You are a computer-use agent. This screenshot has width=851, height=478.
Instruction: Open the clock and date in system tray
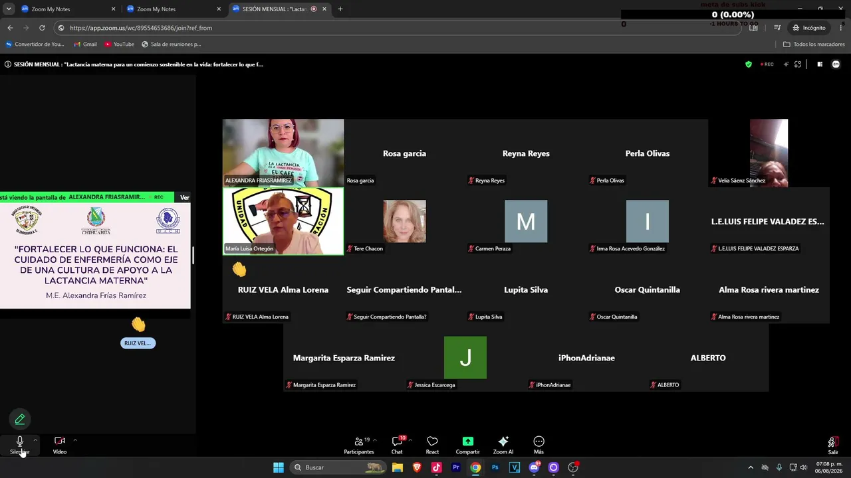tap(829, 467)
